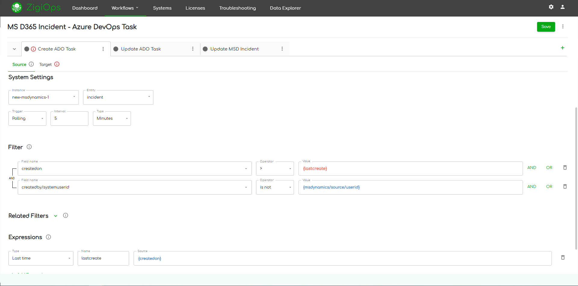578x286 pixels.
Task: Open the expression Type dropdown Last time
Action: pyautogui.click(x=41, y=258)
